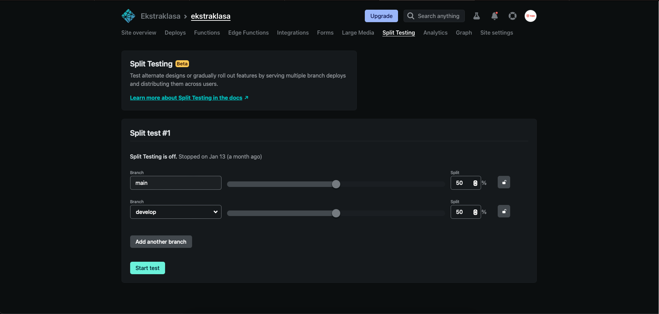This screenshot has height=314, width=659.
Task: Open the support lifebuoy icon
Action: pyautogui.click(x=513, y=16)
